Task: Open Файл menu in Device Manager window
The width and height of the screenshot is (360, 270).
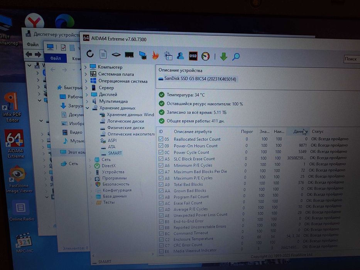Action: pyautogui.click(x=32, y=44)
